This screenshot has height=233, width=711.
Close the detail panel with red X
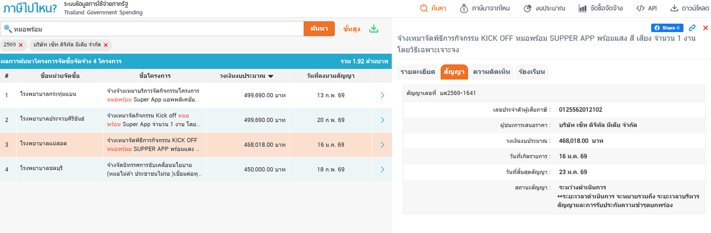(x=705, y=28)
